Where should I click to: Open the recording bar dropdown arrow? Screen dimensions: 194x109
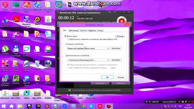[179, 102]
